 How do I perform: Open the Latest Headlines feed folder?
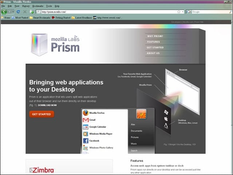pyautogui.click(x=82, y=18)
